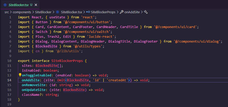Select line number 10 in the gutter
The width and height of the screenshot is (228, 107).
pos(9,61)
